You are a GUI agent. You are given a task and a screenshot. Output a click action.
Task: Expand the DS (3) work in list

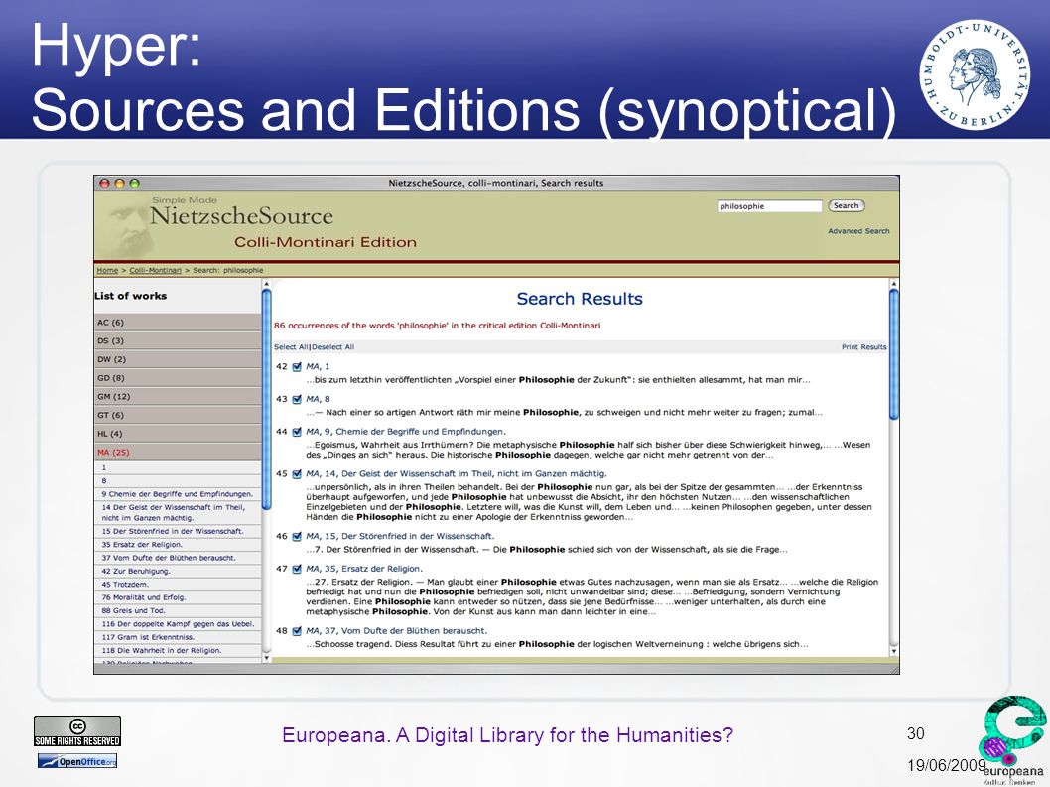178,341
